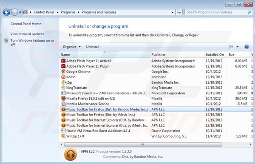The width and height of the screenshot is (255, 164).
Task: Go back with the blue arrow button
Action: 6,12
